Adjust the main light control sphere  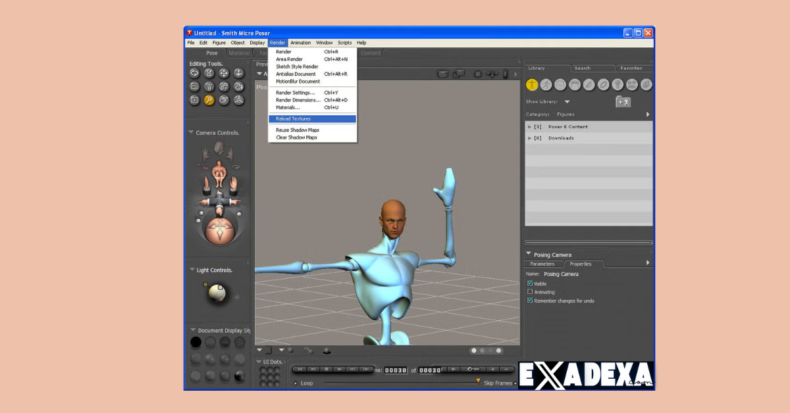click(x=217, y=294)
